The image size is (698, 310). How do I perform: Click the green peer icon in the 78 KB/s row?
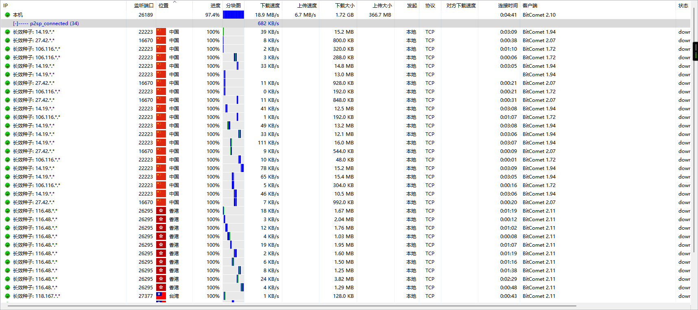(7, 168)
